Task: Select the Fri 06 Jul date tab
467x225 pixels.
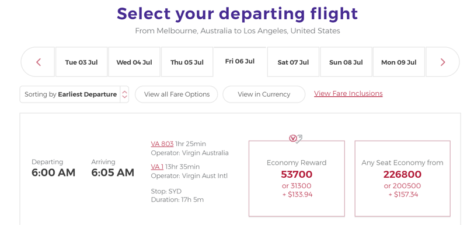Action: coord(240,62)
